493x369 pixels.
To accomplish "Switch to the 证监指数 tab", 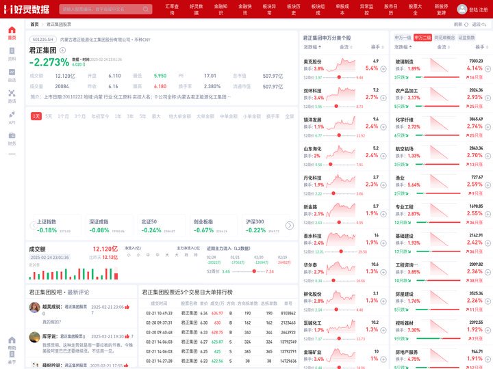I will pos(466,38).
